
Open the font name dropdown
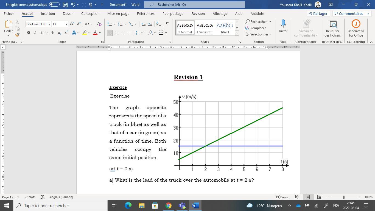click(x=49, y=24)
